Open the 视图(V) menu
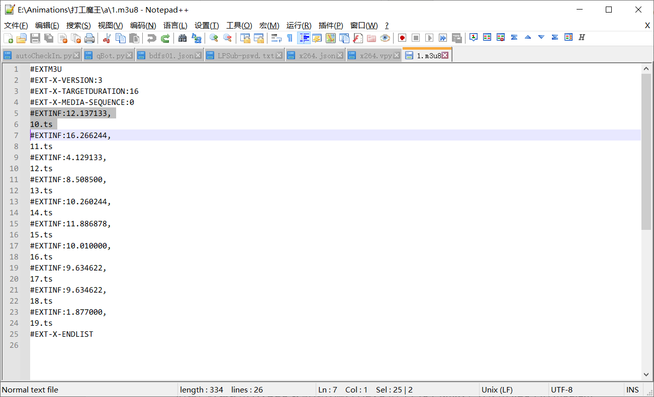Image resolution: width=654 pixels, height=397 pixels. [111, 26]
